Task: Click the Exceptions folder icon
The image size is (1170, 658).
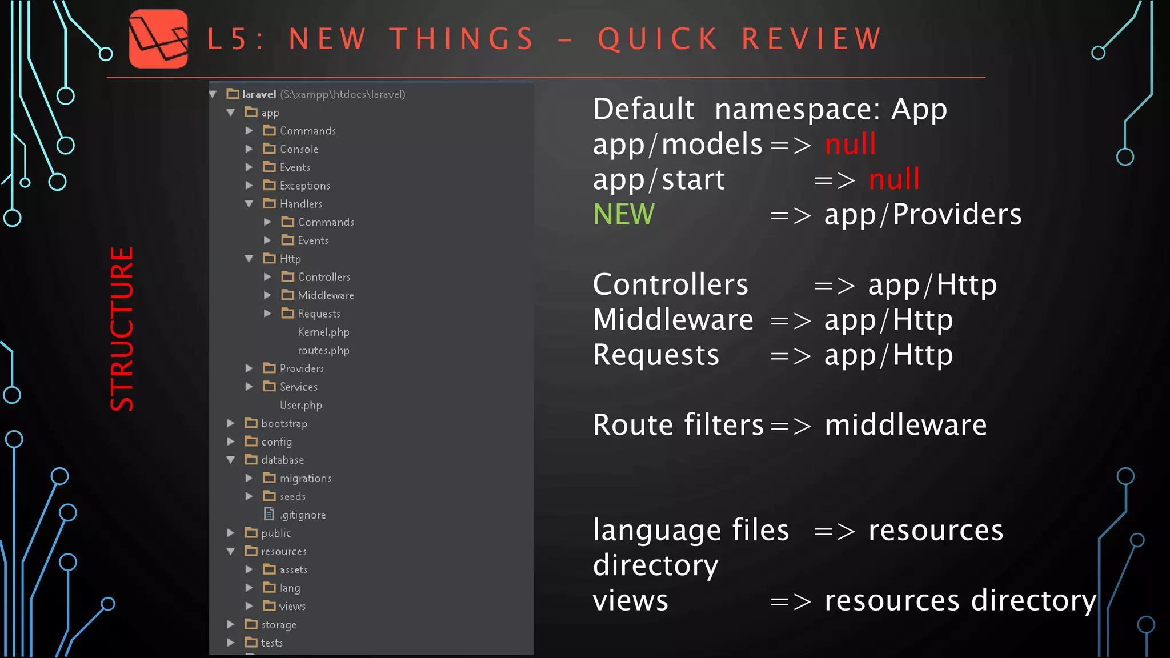Action: tap(269, 185)
